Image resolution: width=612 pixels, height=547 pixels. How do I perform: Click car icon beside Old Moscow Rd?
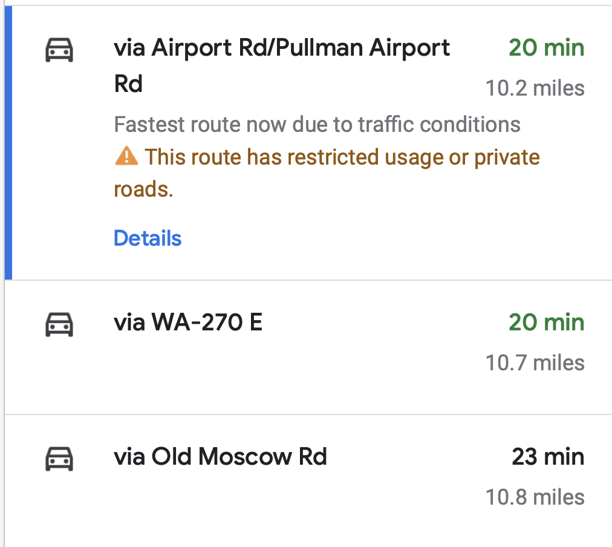pyautogui.click(x=59, y=458)
